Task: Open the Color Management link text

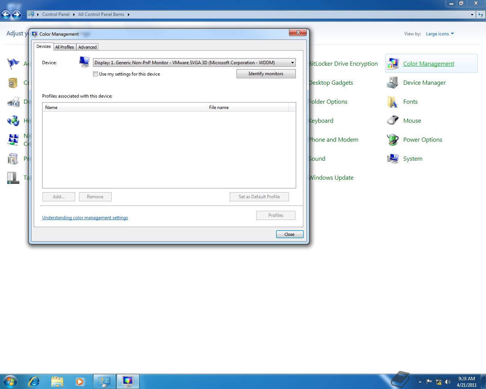Action: point(428,64)
